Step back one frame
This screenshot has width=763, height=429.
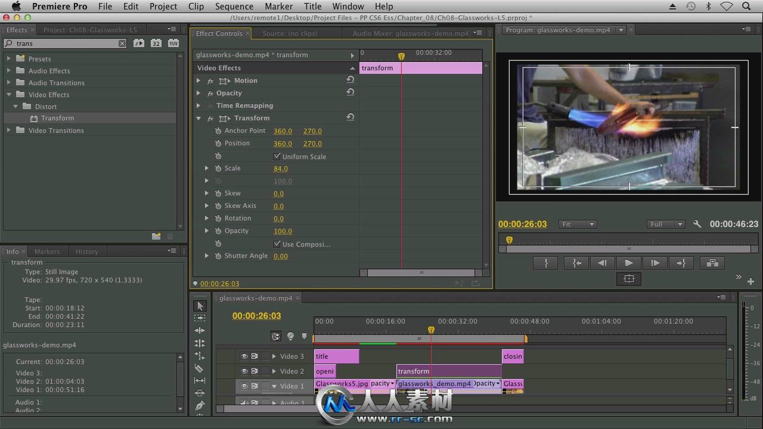pos(603,263)
